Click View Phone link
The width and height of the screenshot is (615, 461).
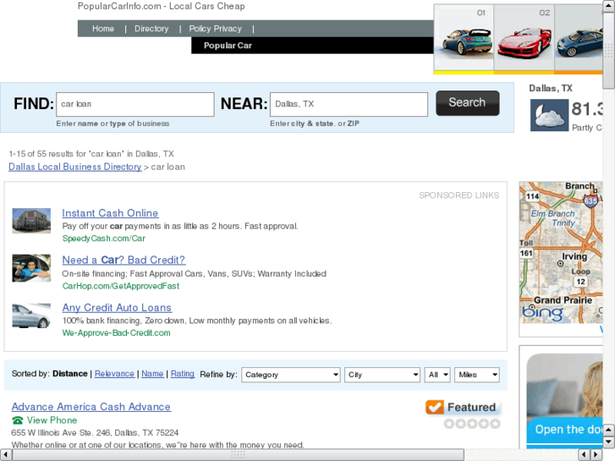(x=52, y=420)
